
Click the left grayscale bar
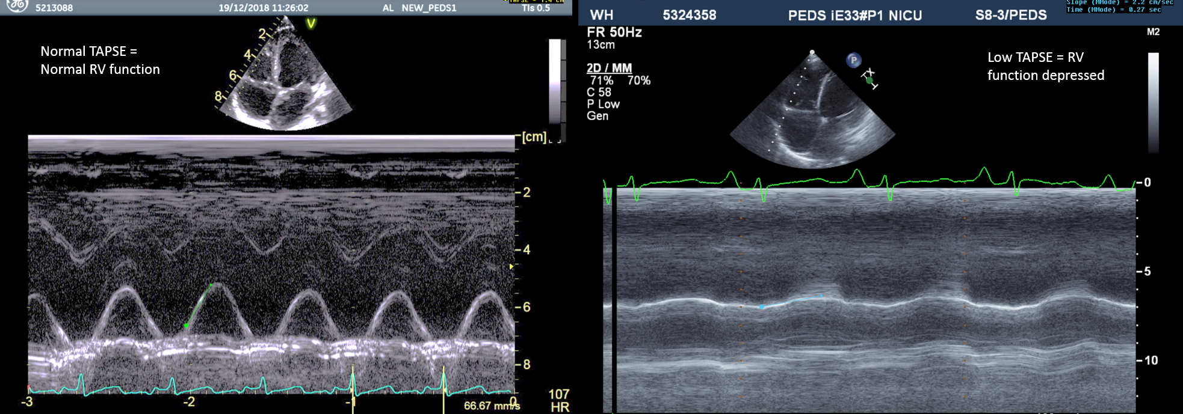(555, 81)
